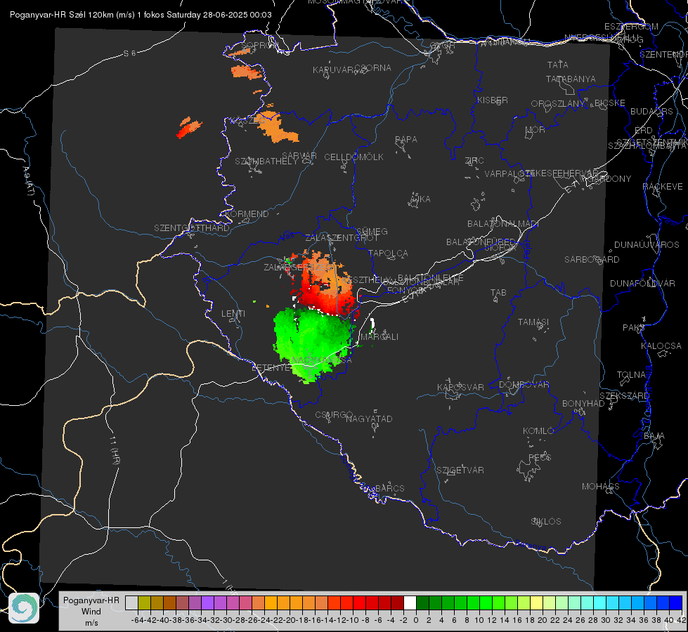Click the MÓR city label
The width and height of the screenshot is (688, 632).
pyautogui.click(x=536, y=129)
